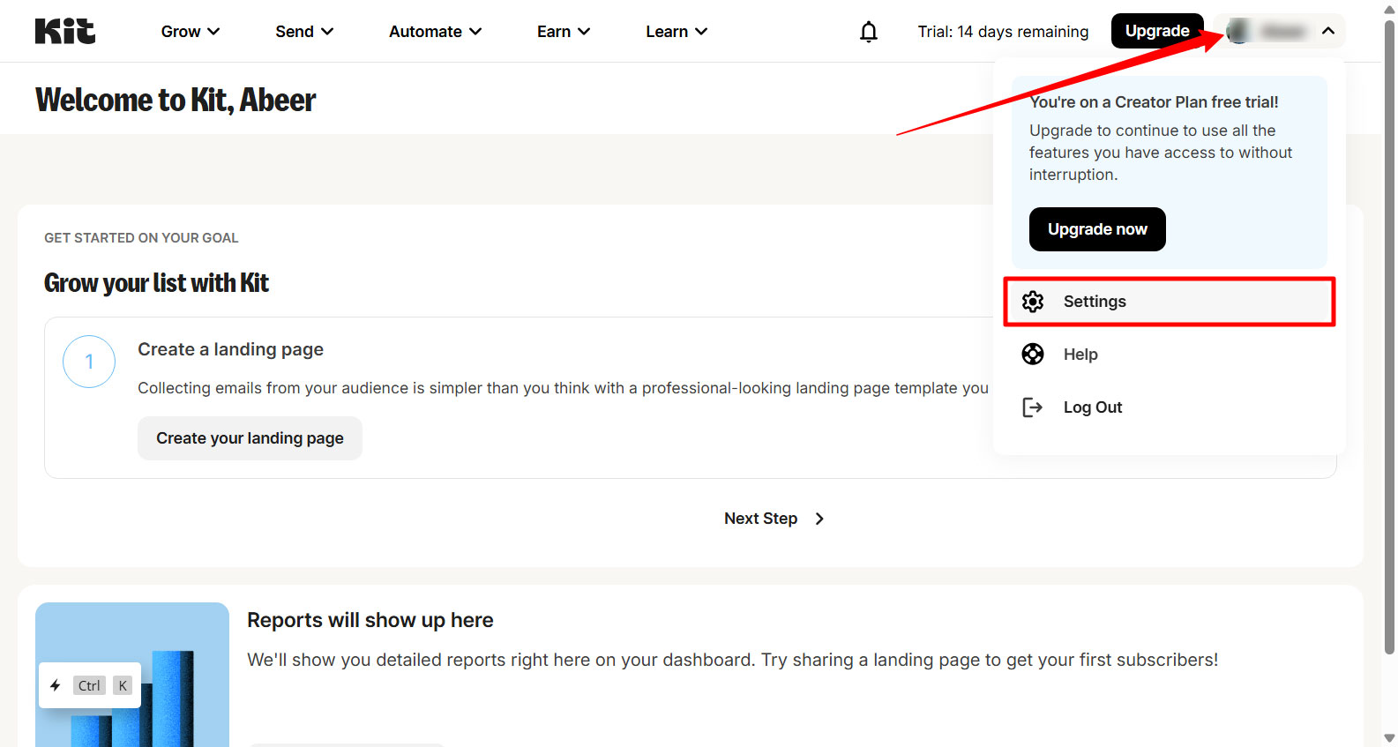This screenshot has width=1398, height=747.
Task: Select Settings in account menu
Action: (1170, 302)
